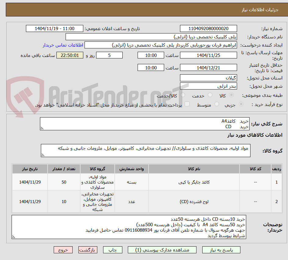288x260 pixels.
Task: Click the واحد شمارش column header
Action: click(x=131, y=169)
